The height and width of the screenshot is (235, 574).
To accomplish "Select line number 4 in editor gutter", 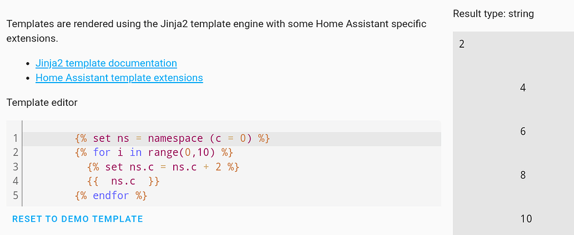I will tap(15, 181).
